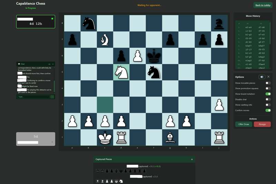This screenshot has height=184, width=276.
Task: Click the black pawn on d6
Action: click(x=121, y=56)
